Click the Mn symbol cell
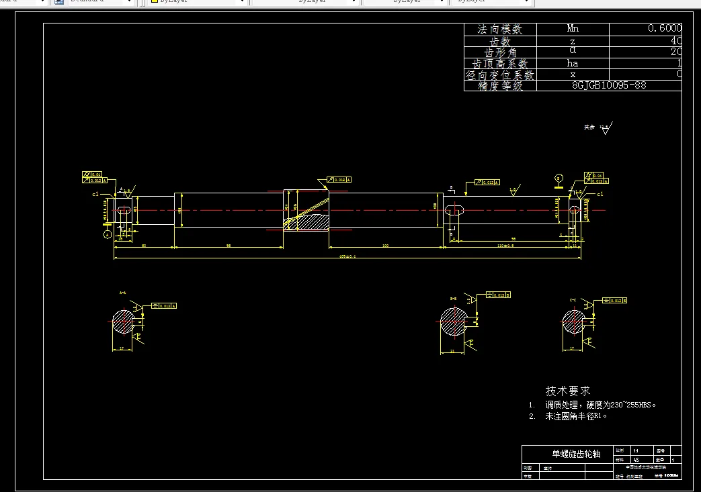 tap(573, 29)
